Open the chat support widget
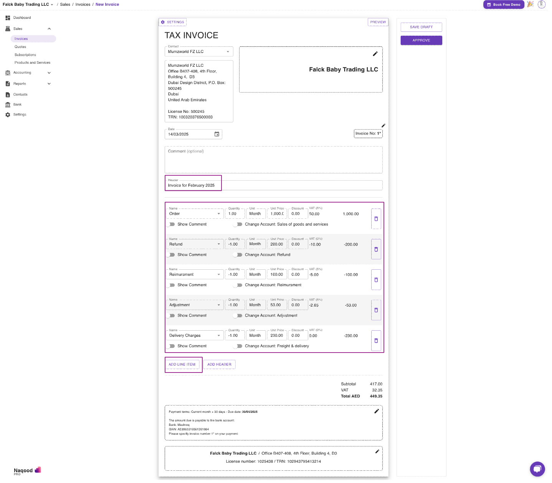Screen dimensions: 552x483 pyautogui.click(x=537, y=469)
